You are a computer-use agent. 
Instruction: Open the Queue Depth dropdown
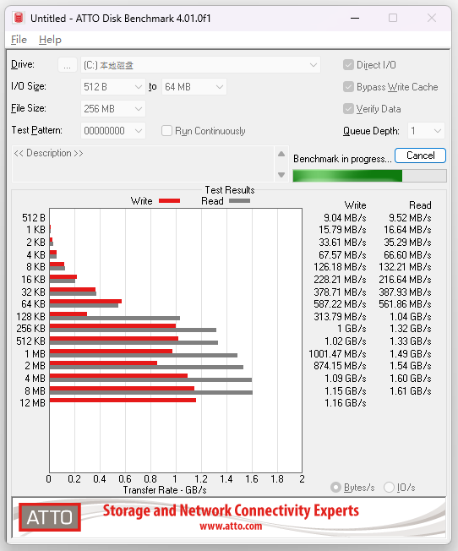coord(426,131)
